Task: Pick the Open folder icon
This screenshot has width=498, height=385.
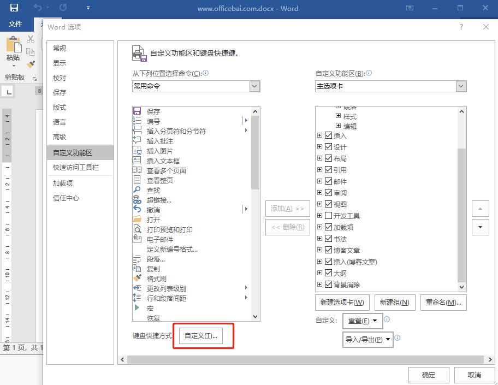Action: click(x=137, y=220)
